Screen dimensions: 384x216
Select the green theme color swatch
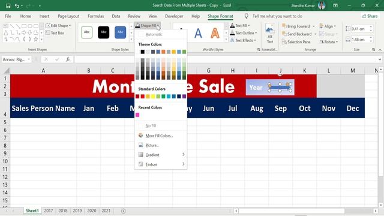(184, 52)
